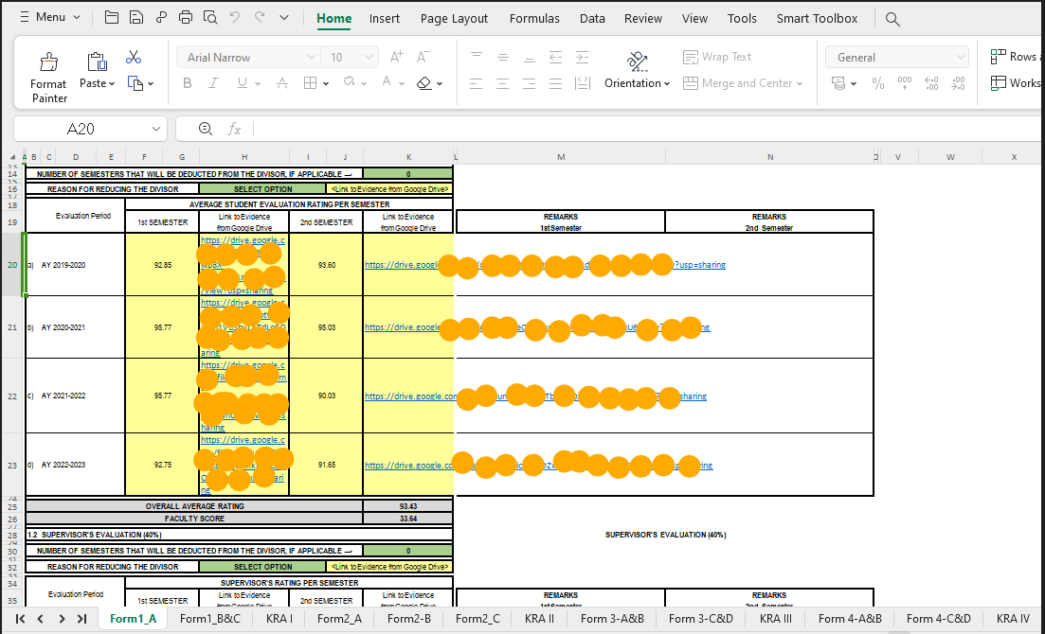
Task: Increase font size icon
Action: click(x=397, y=58)
